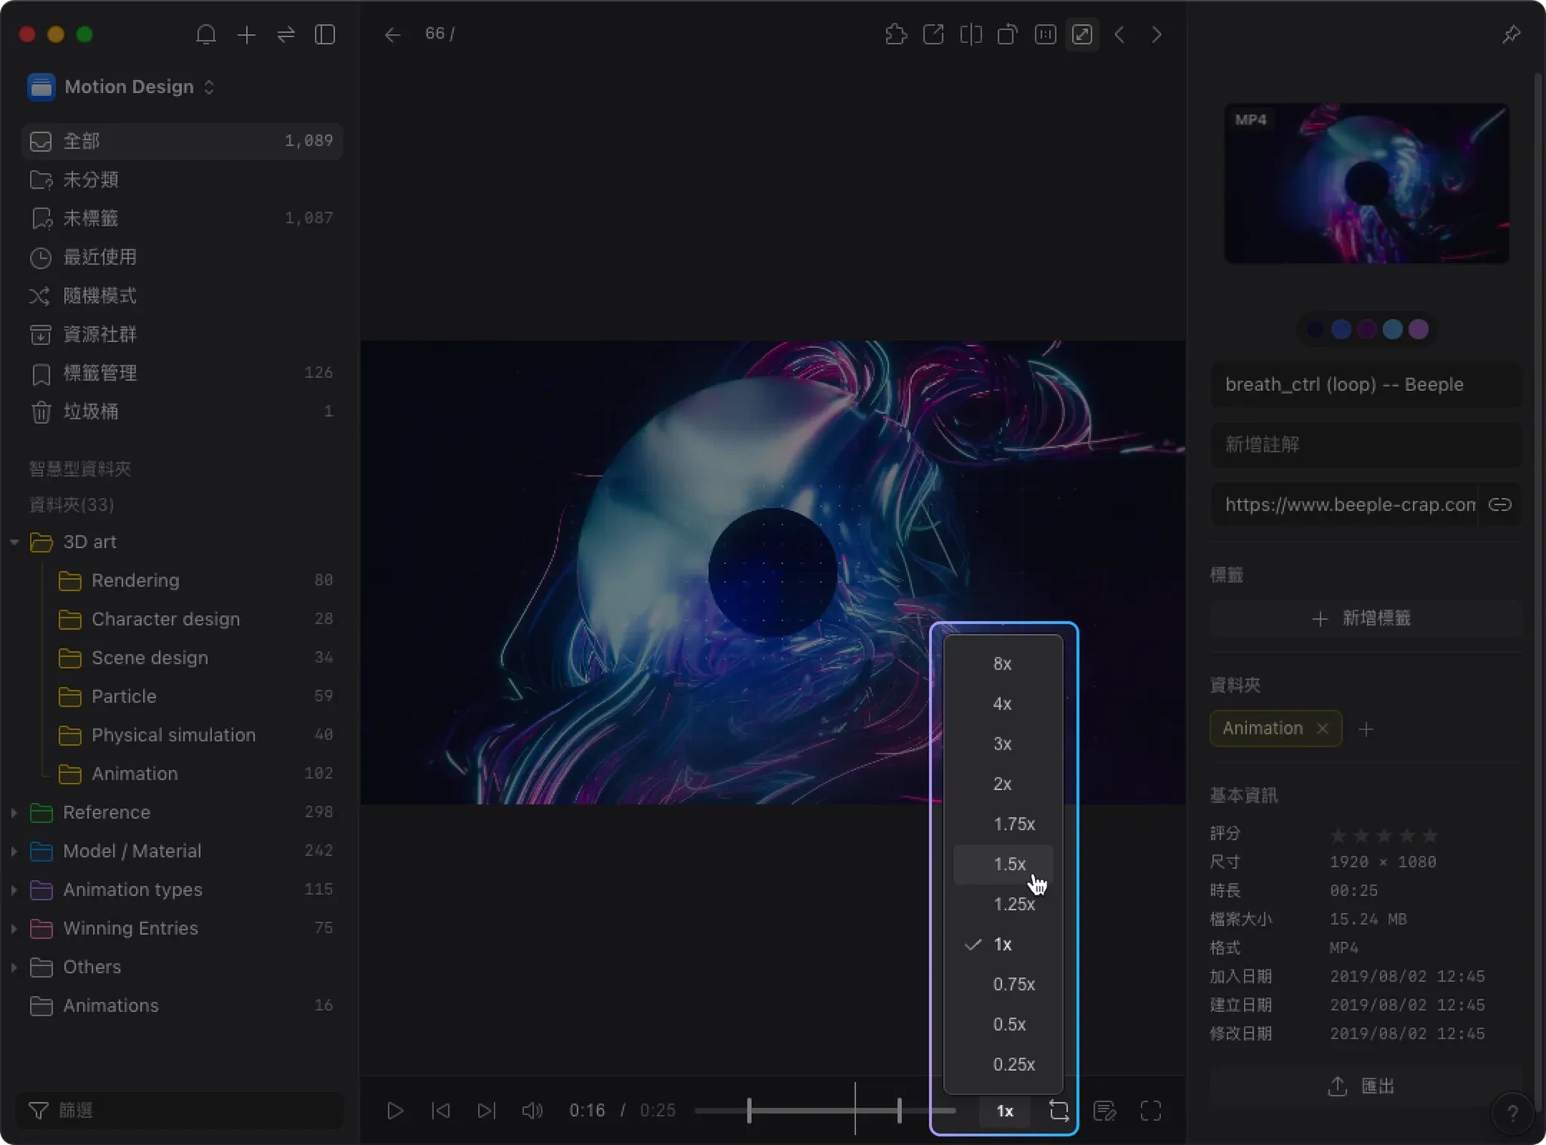Collapse the 3D art folder

pyautogui.click(x=14, y=542)
